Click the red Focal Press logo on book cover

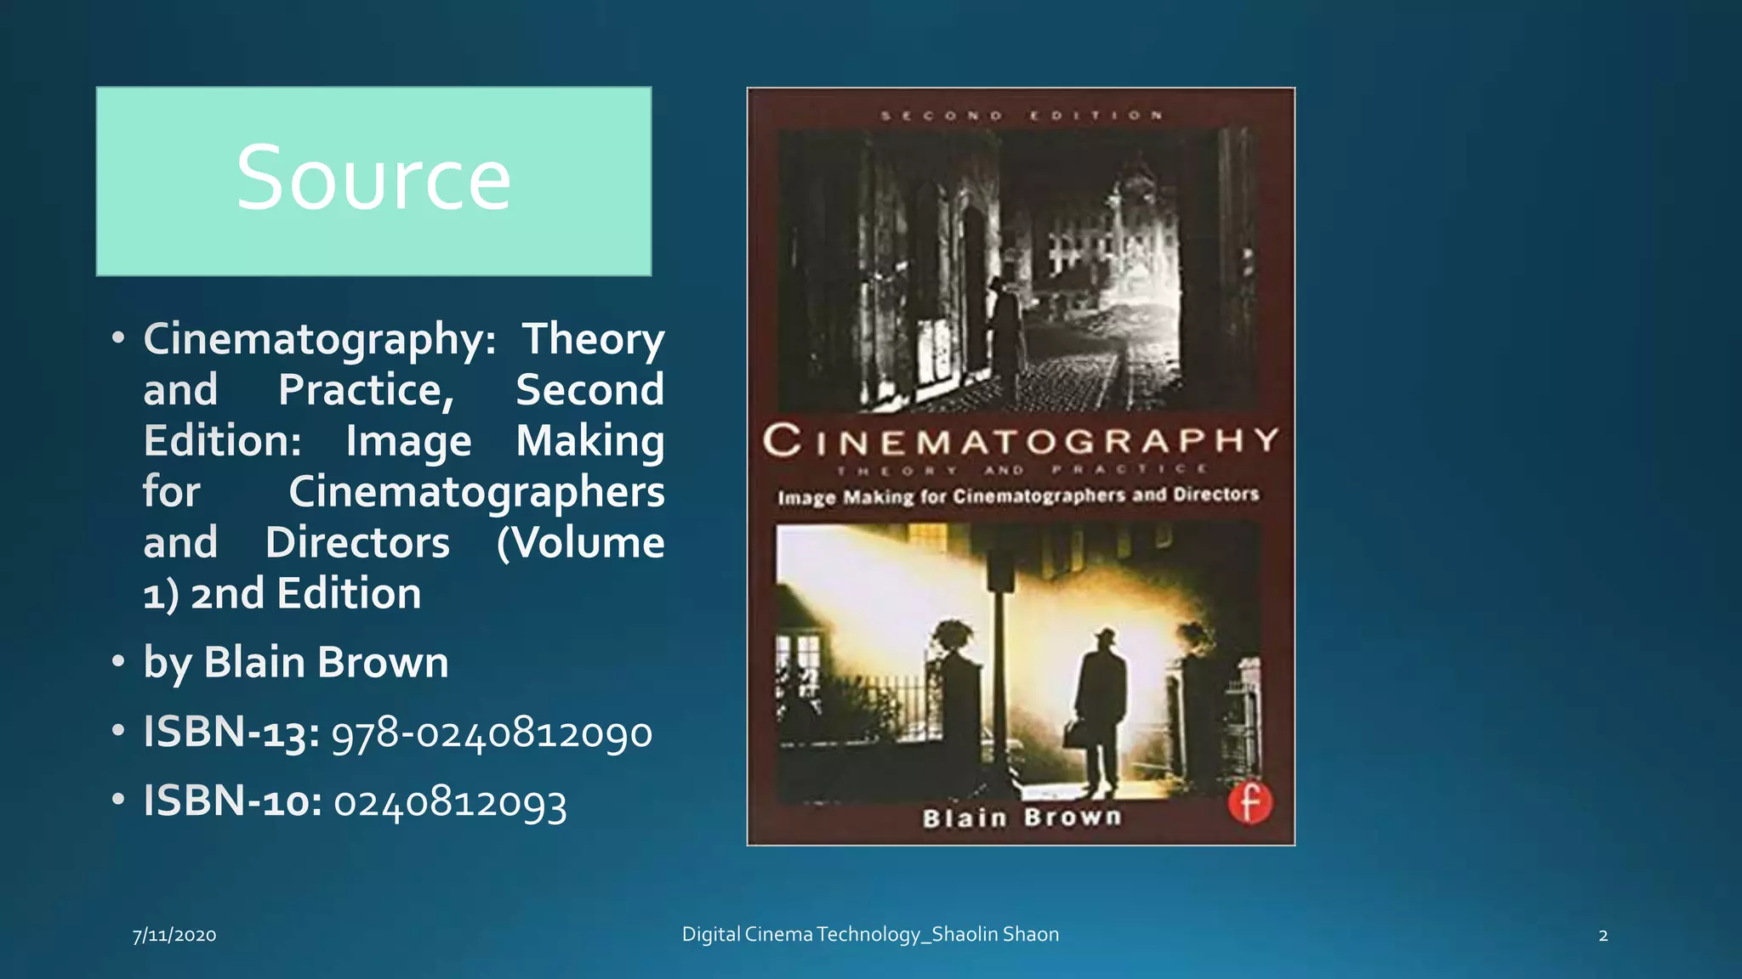(1250, 803)
